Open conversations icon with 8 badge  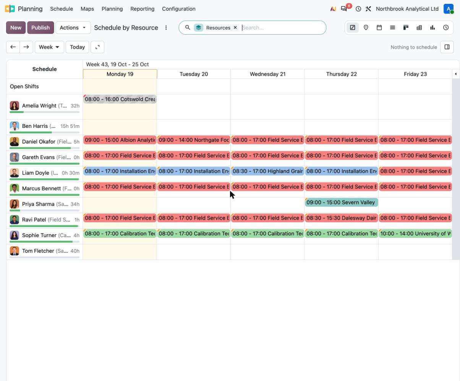click(345, 8)
